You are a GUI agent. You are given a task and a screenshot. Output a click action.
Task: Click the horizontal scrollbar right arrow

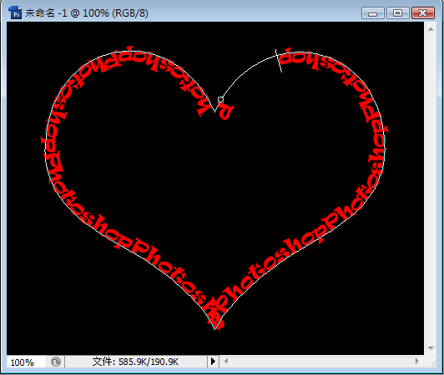coord(416,361)
